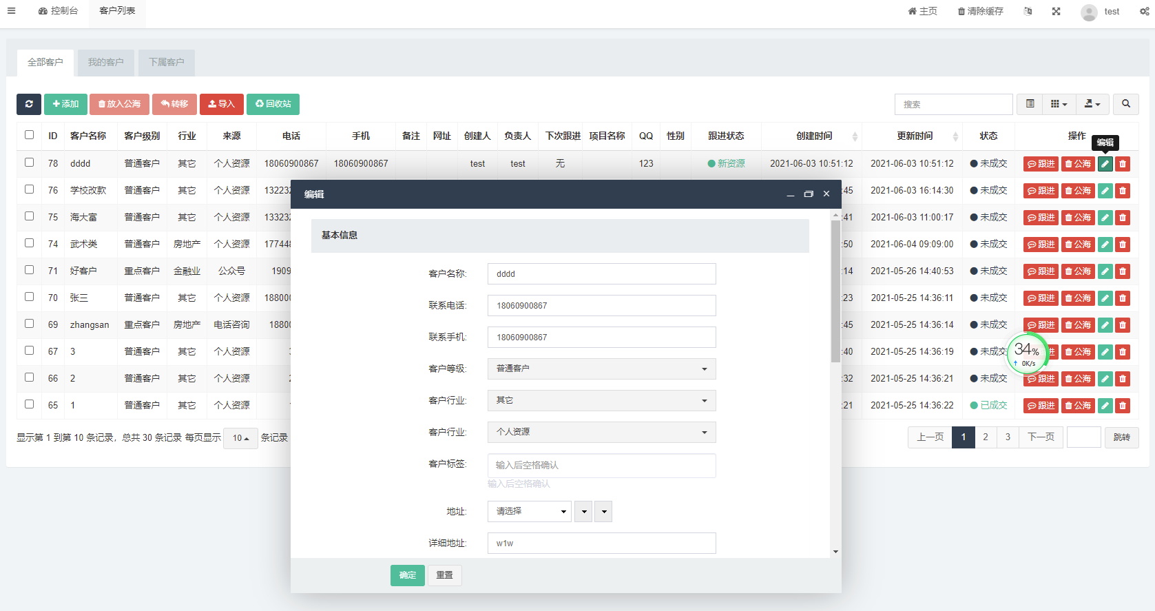
Task: Click the red delete trash icon for customer 75
Action: tap(1123, 218)
